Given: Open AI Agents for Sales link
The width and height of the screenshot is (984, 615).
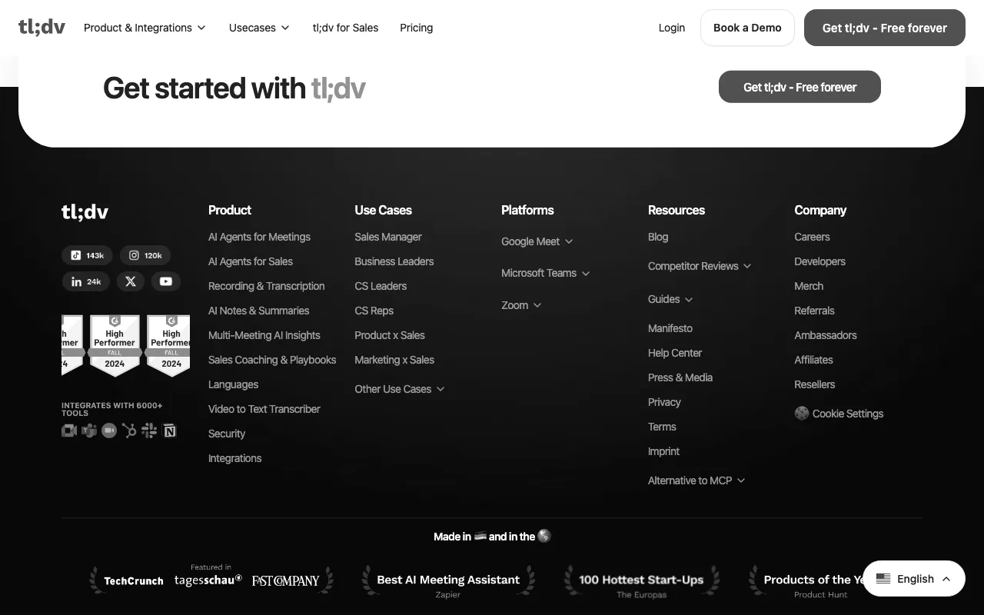Looking at the screenshot, I should tap(251, 261).
